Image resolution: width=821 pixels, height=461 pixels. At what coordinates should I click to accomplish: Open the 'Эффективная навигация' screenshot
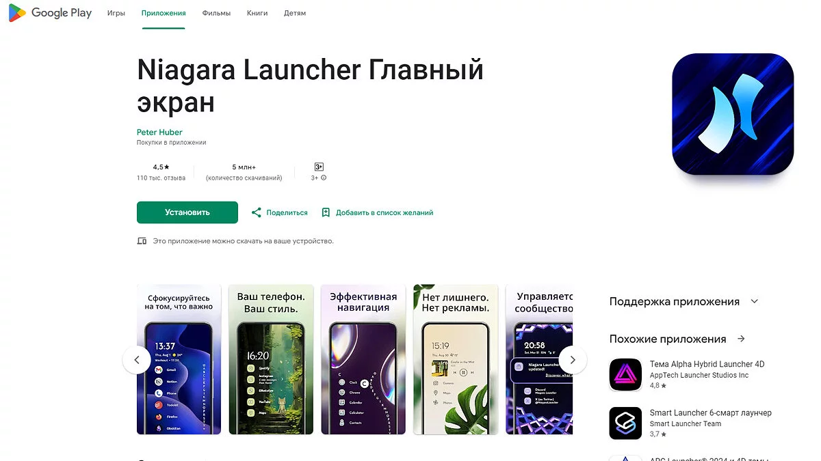[363, 359]
